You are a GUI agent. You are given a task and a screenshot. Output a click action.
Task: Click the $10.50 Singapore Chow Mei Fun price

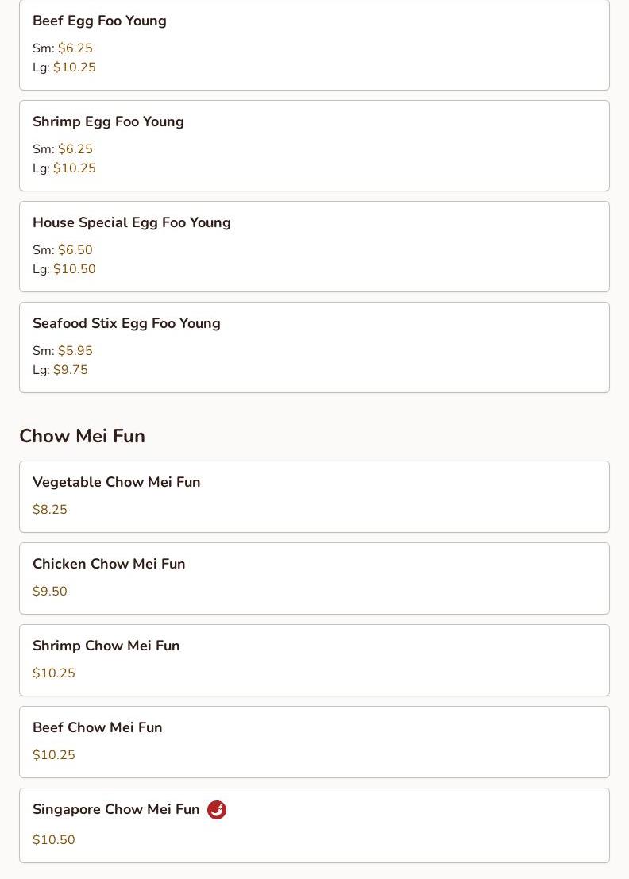click(x=54, y=840)
